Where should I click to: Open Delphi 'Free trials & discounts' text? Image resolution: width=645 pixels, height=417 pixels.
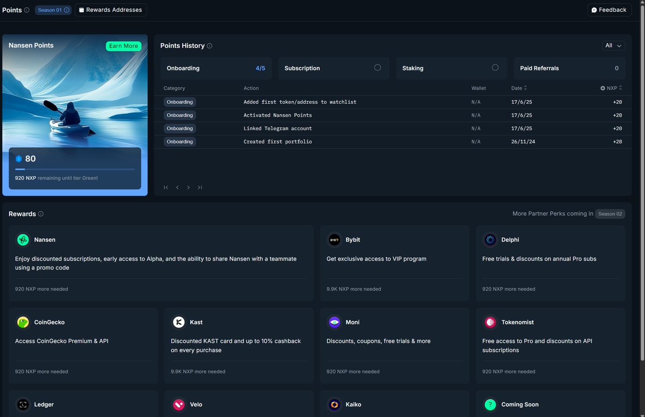[539, 259]
